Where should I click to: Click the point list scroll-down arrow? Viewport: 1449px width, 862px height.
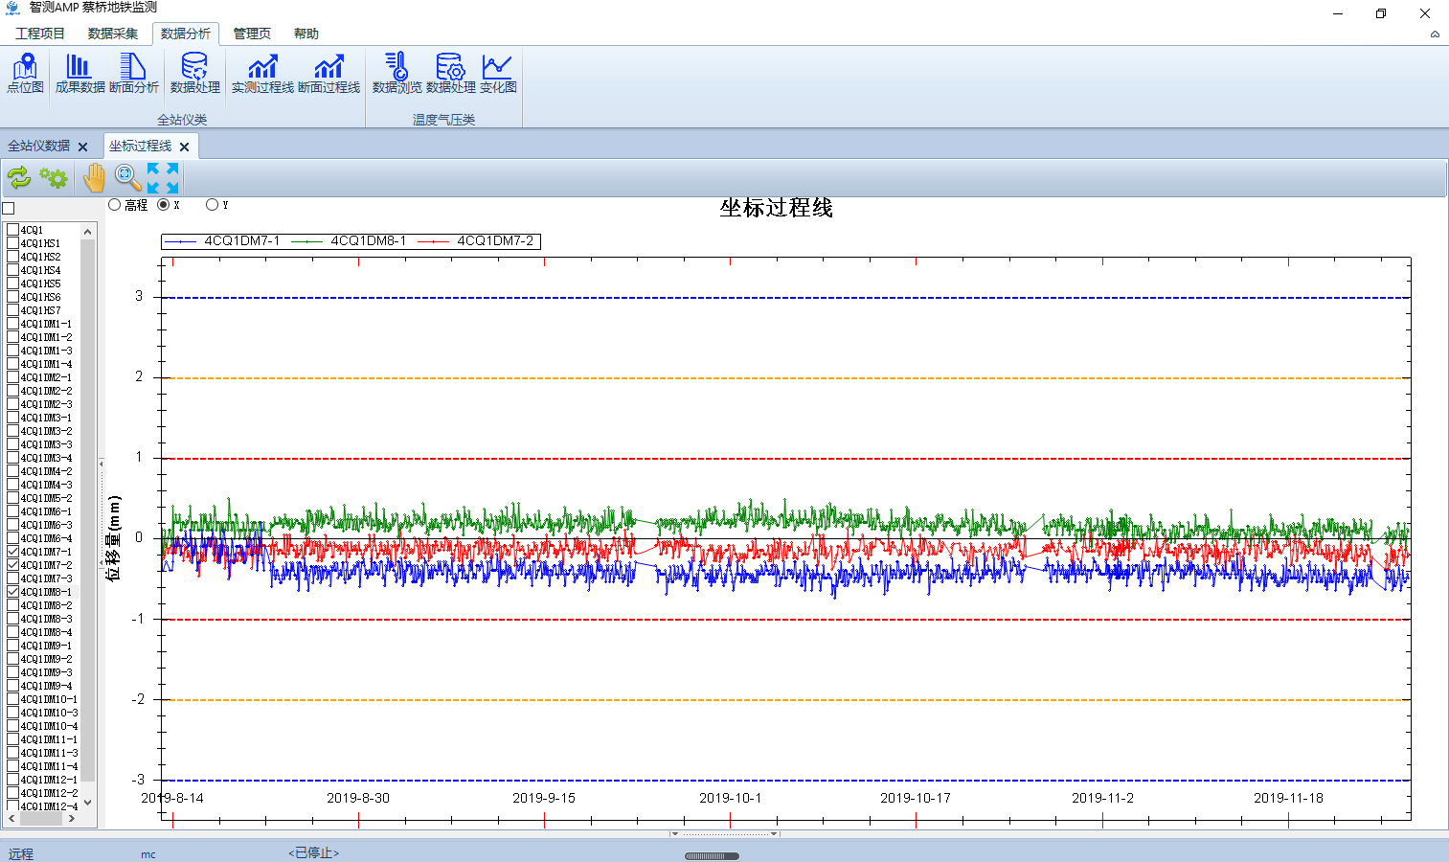[88, 803]
